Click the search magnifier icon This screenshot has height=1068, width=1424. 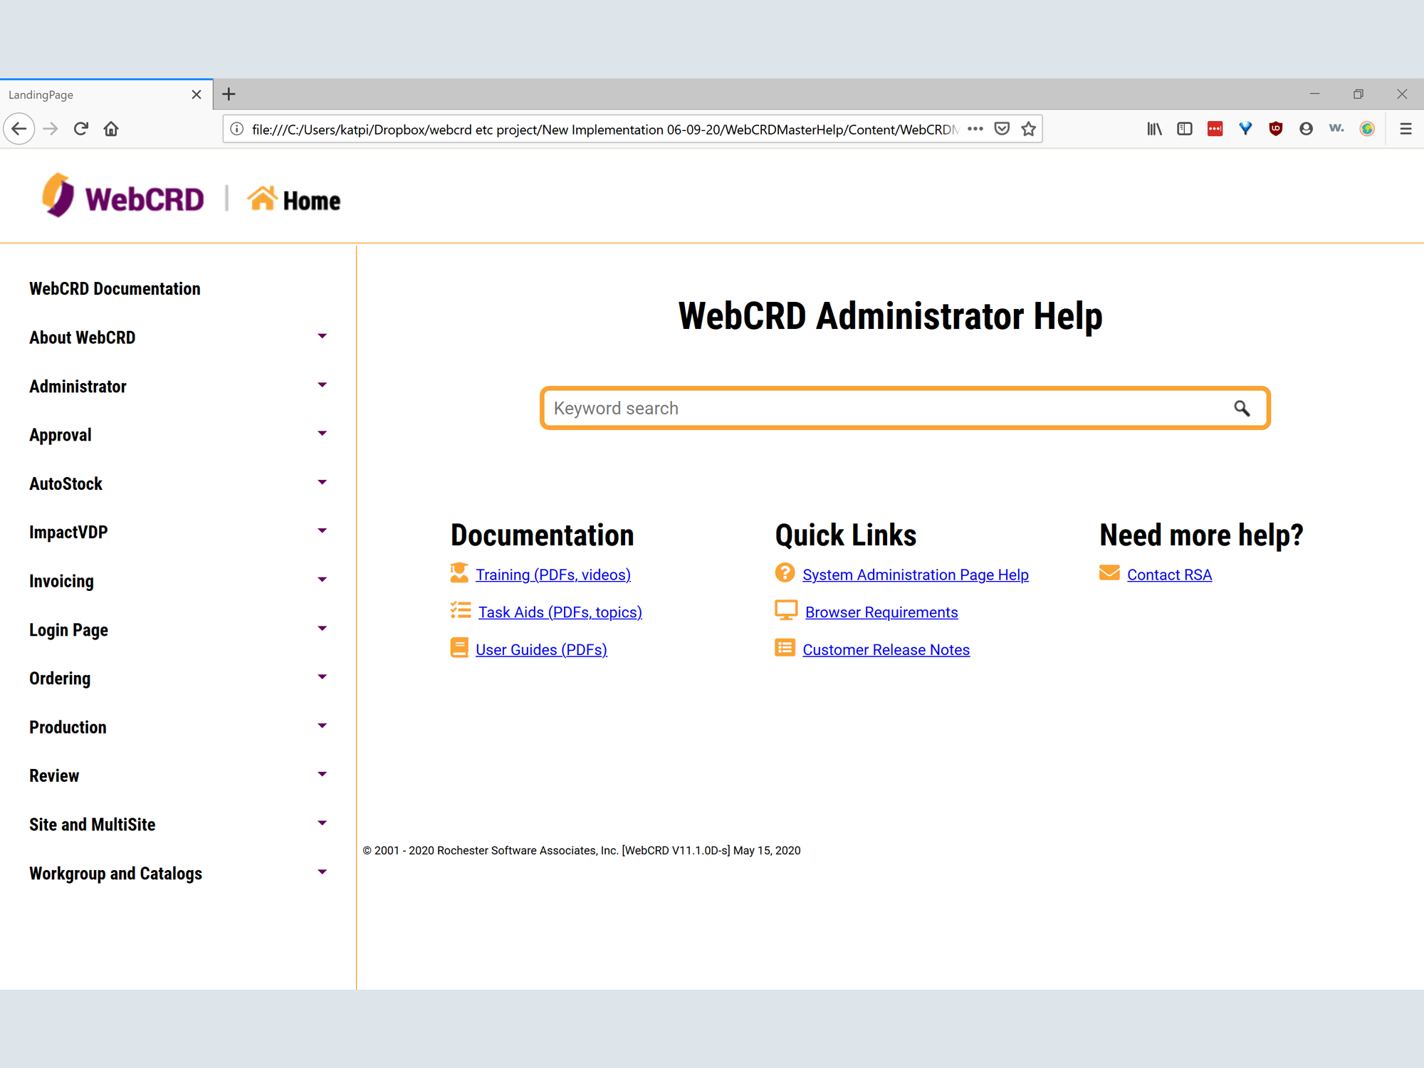[x=1242, y=408]
